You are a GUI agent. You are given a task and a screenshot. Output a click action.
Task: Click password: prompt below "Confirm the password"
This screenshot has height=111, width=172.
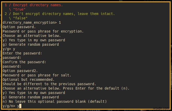tap(12, 66)
